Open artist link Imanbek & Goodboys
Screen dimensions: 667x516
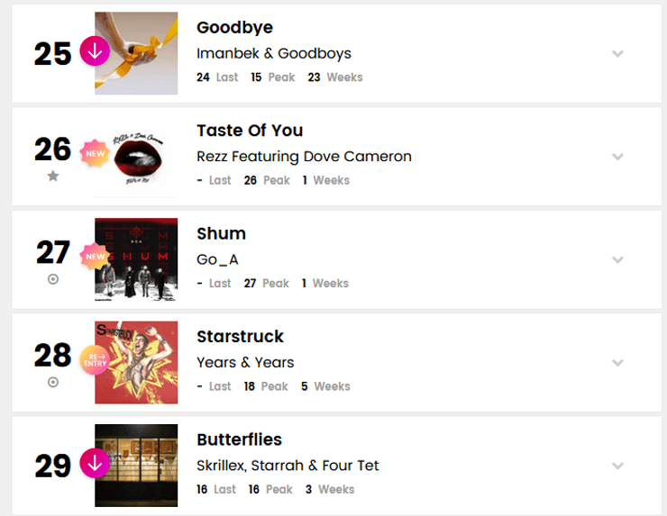[x=274, y=53]
